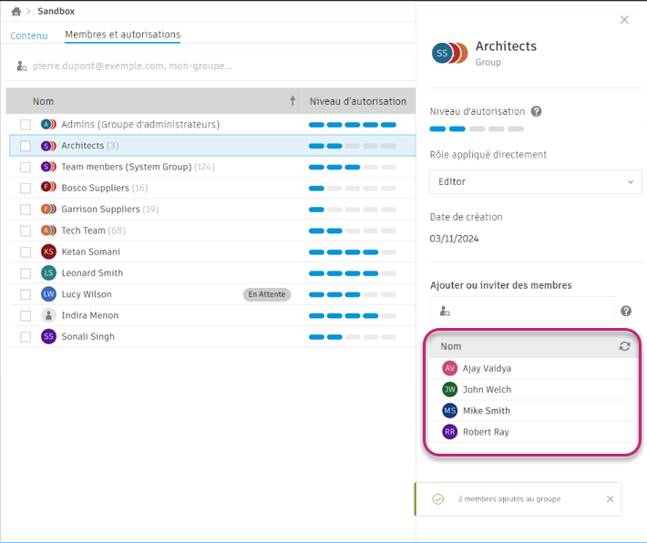Open the Editor role dropdown

pos(535,181)
